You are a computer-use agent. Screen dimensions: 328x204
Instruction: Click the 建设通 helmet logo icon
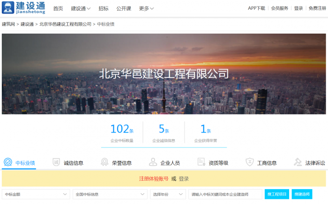(x=8, y=7)
